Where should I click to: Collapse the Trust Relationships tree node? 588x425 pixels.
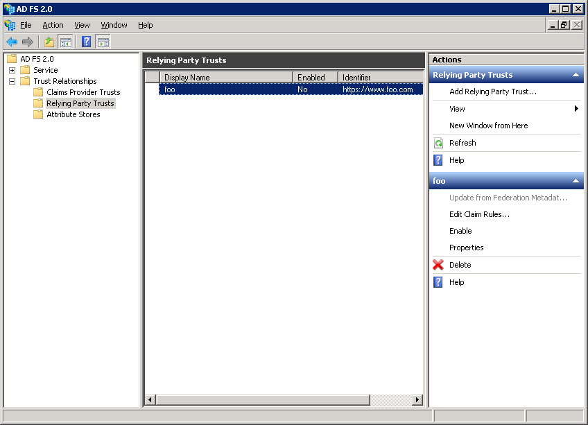tap(12, 81)
